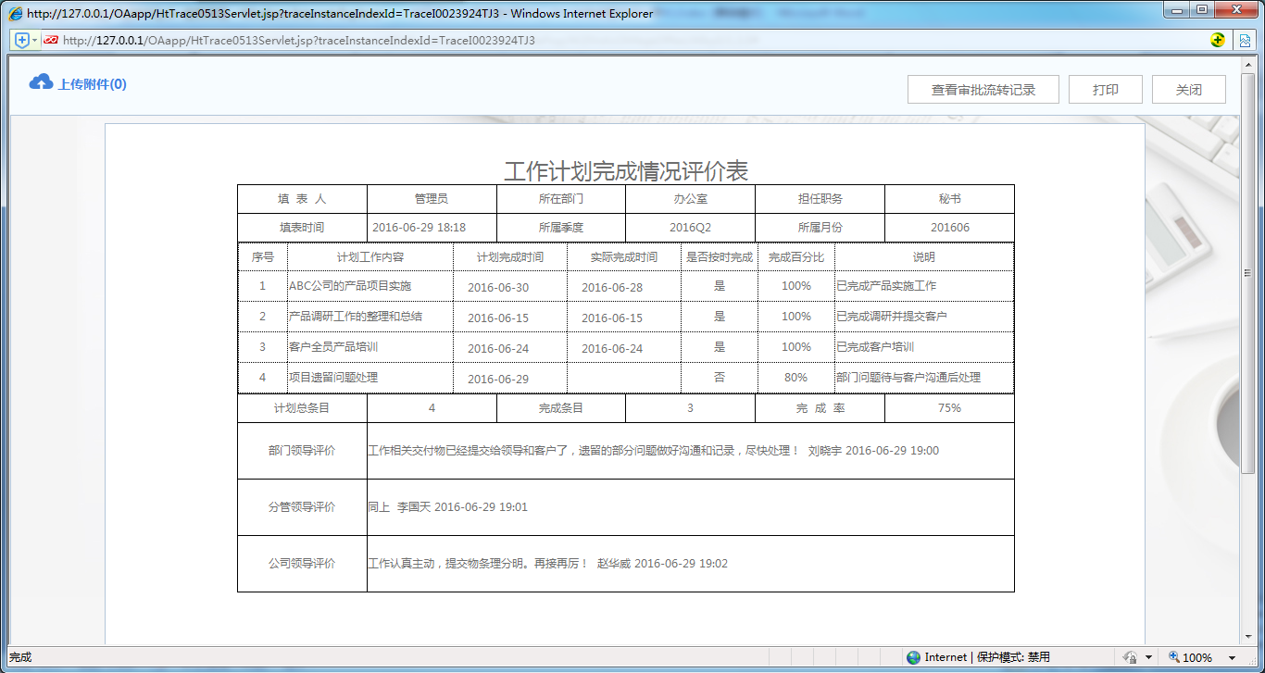Click the 打印 button
This screenshot has height=673, width=1265.
(x=1105, y=89)
